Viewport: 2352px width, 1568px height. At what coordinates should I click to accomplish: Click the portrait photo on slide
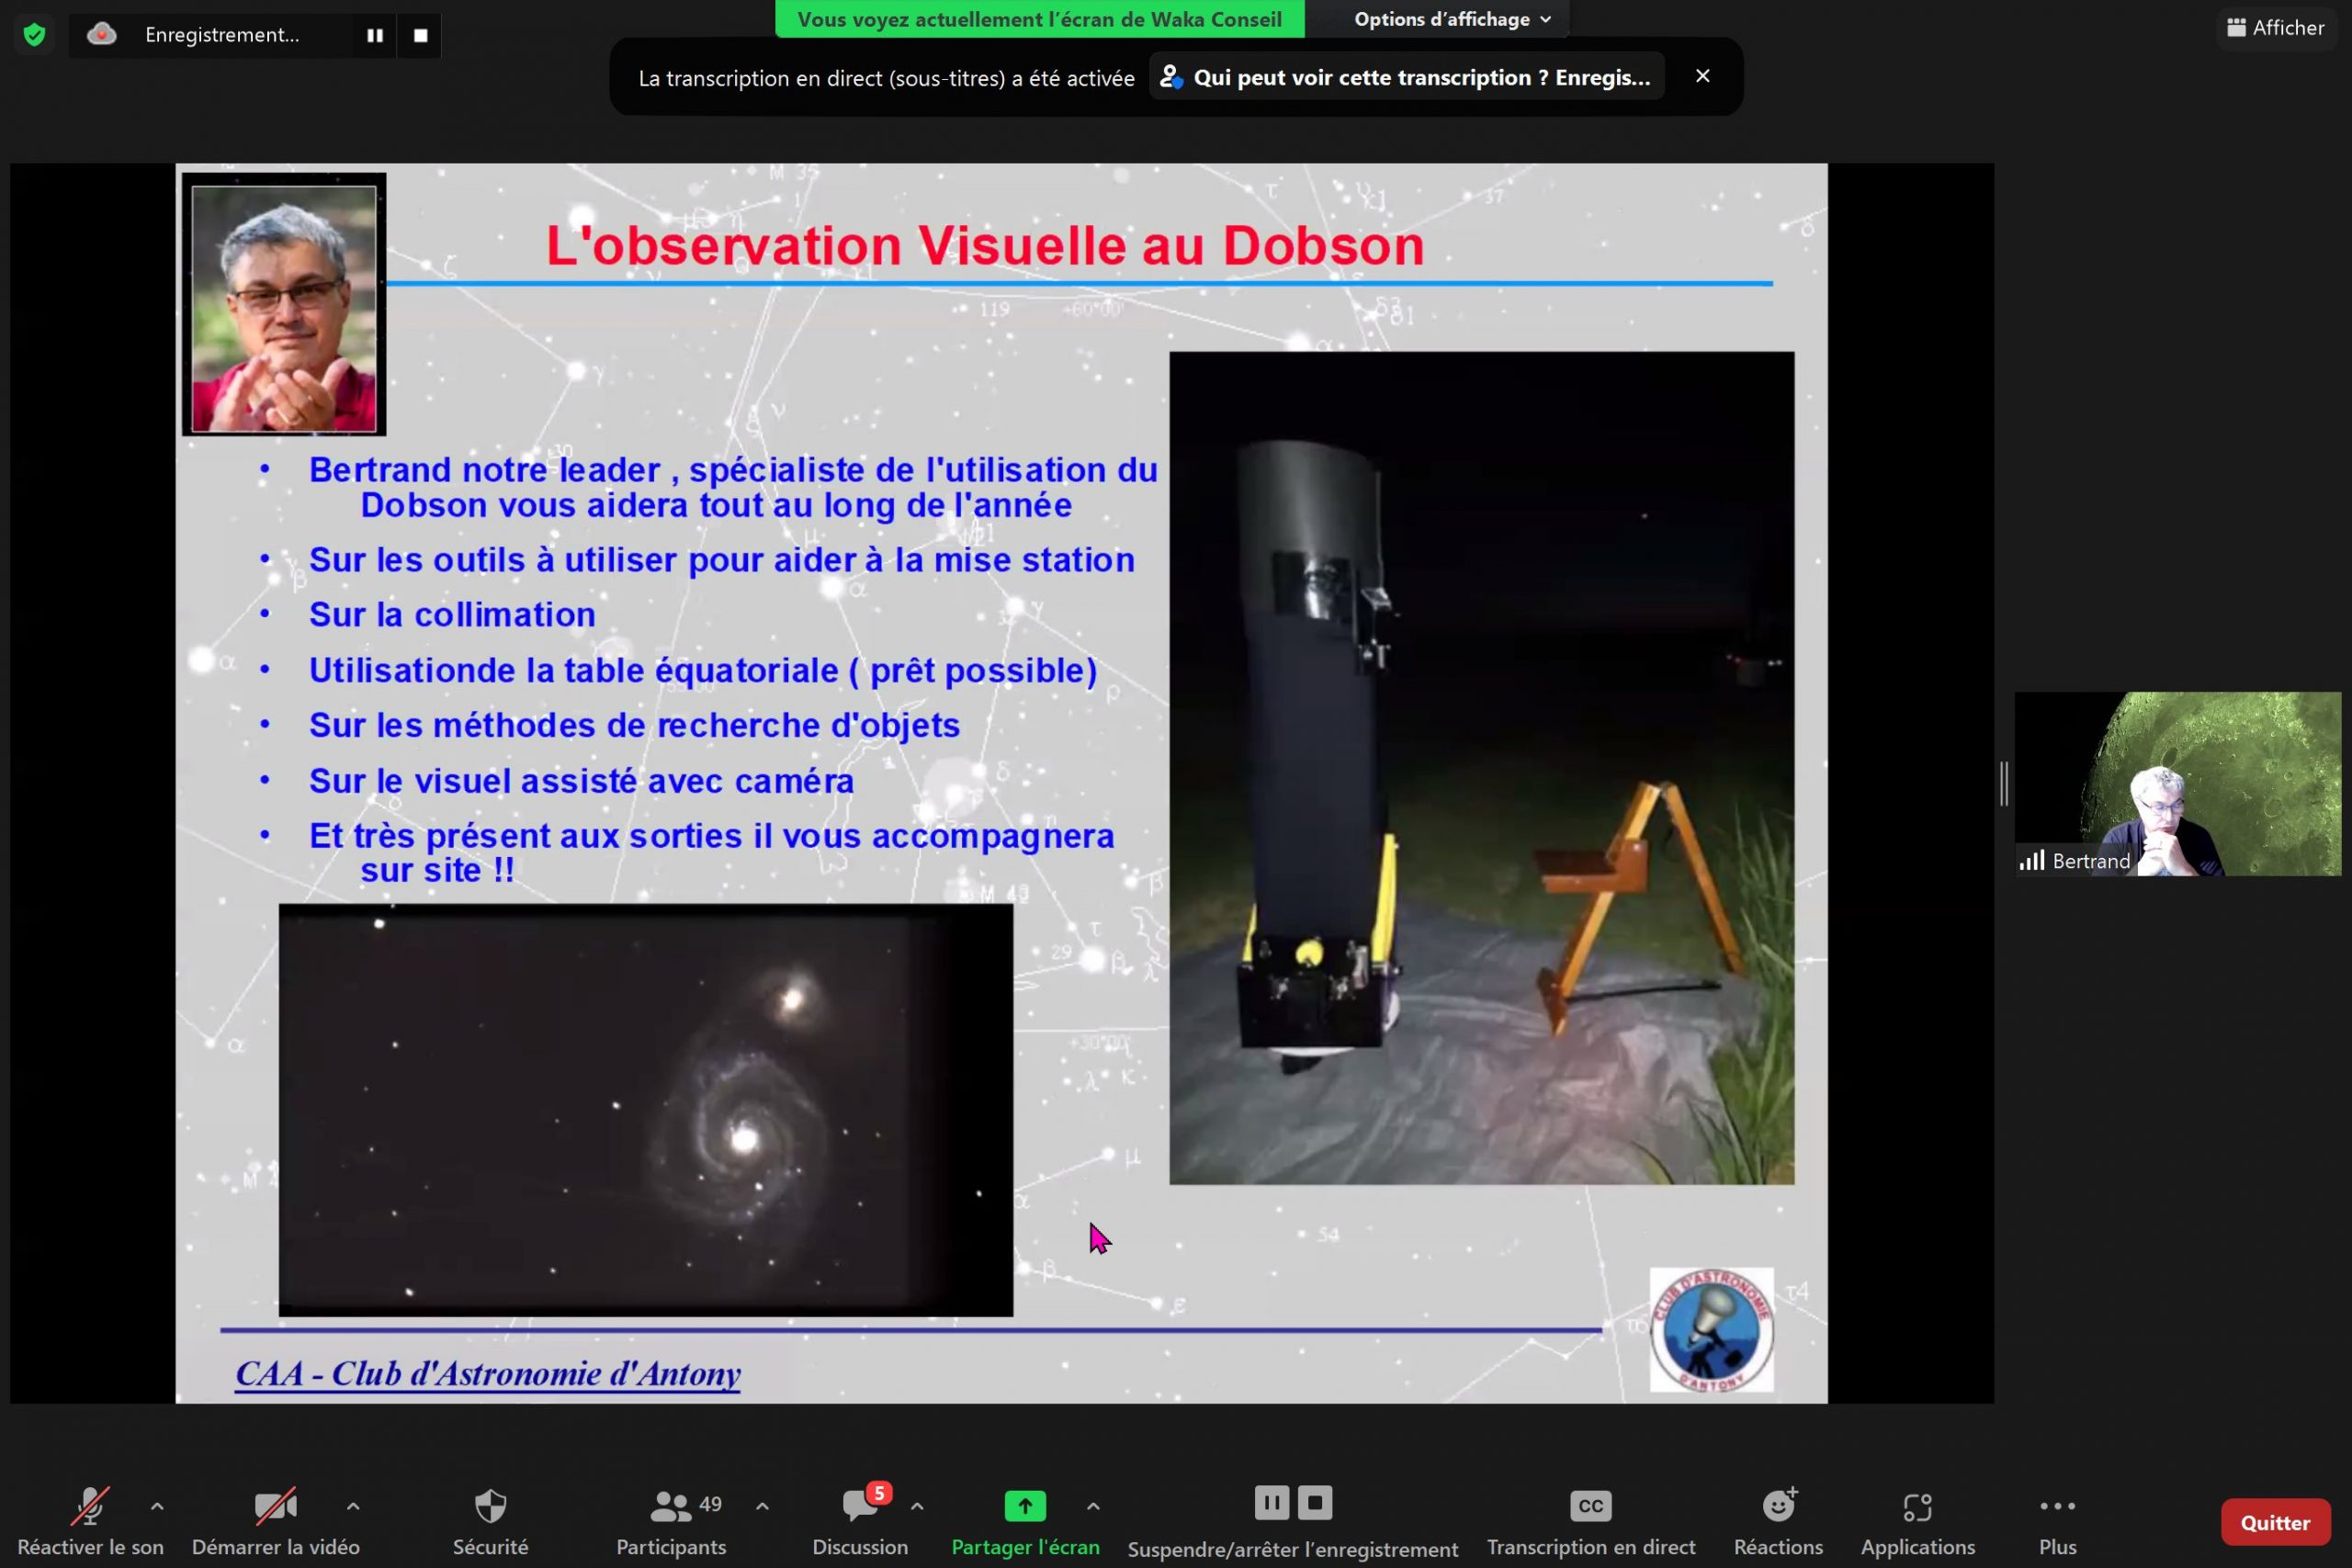click(284, 305)
